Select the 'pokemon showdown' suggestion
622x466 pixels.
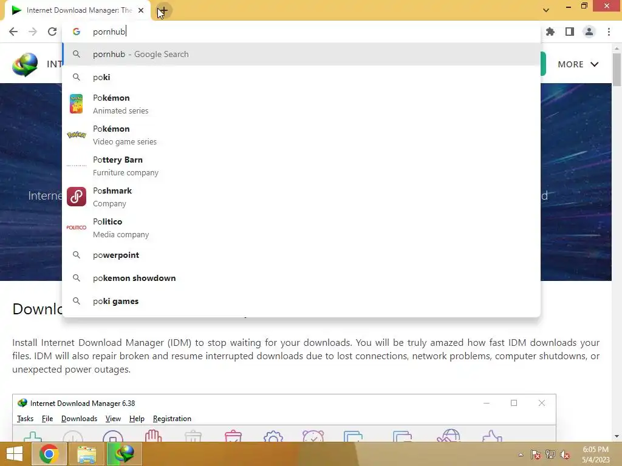301,278
